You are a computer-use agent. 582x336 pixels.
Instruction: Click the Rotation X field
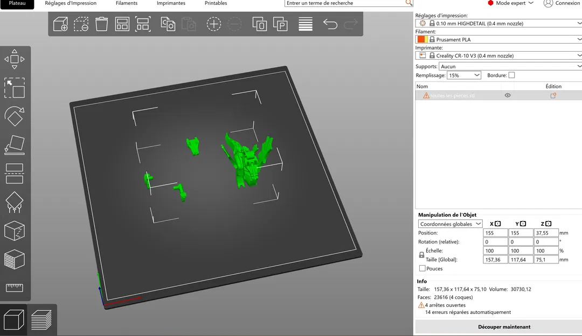pos(495,242)
